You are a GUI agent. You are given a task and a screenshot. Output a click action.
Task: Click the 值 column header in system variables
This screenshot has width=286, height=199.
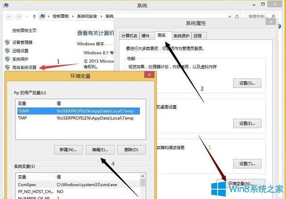pos(59,177)
